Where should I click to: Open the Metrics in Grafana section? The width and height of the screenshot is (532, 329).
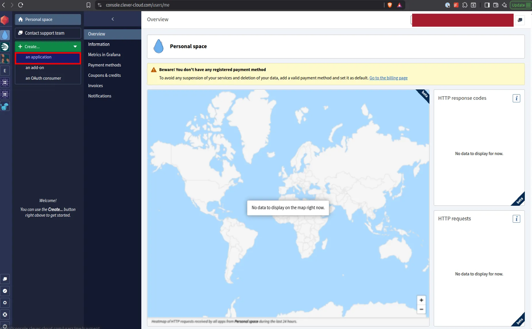(x=104, y=55)
